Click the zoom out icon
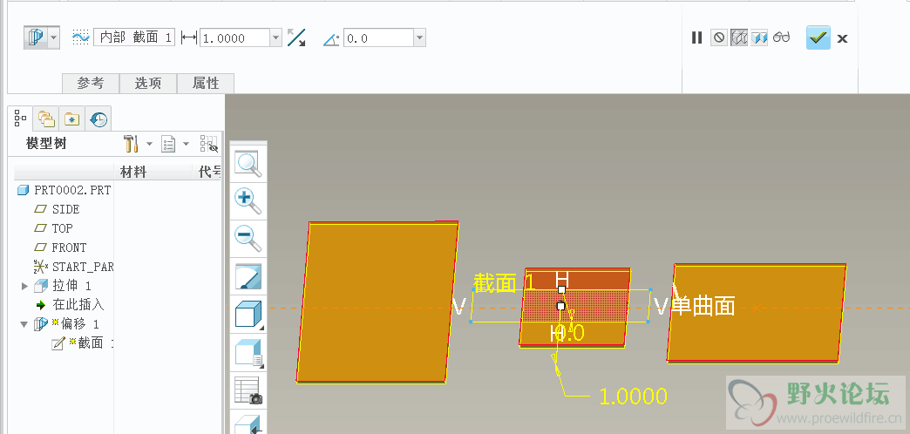This screenshot has width=910, height=434. point(248,237)
